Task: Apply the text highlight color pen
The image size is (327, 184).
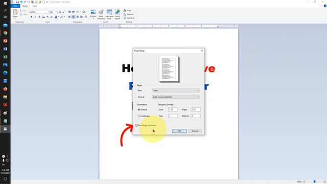Action: point(62,17)
